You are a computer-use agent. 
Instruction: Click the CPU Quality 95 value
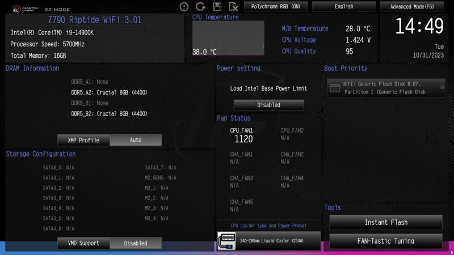point(349,51)
